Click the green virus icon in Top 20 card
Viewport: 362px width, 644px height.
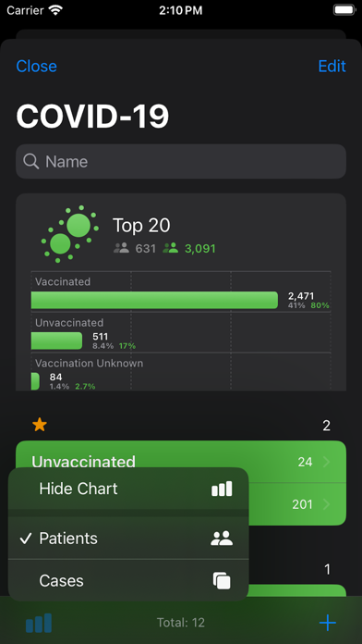coord(69,234)
